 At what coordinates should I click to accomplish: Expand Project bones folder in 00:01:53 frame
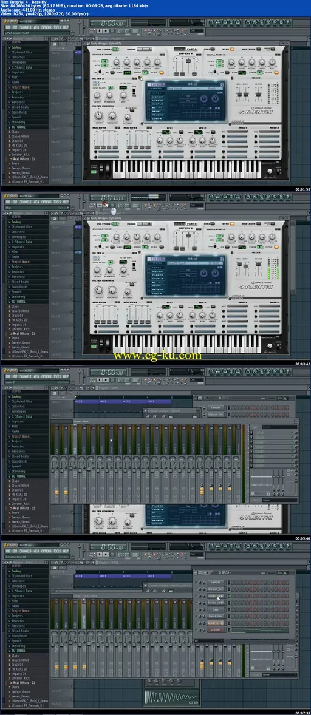(x=21, y=87)
